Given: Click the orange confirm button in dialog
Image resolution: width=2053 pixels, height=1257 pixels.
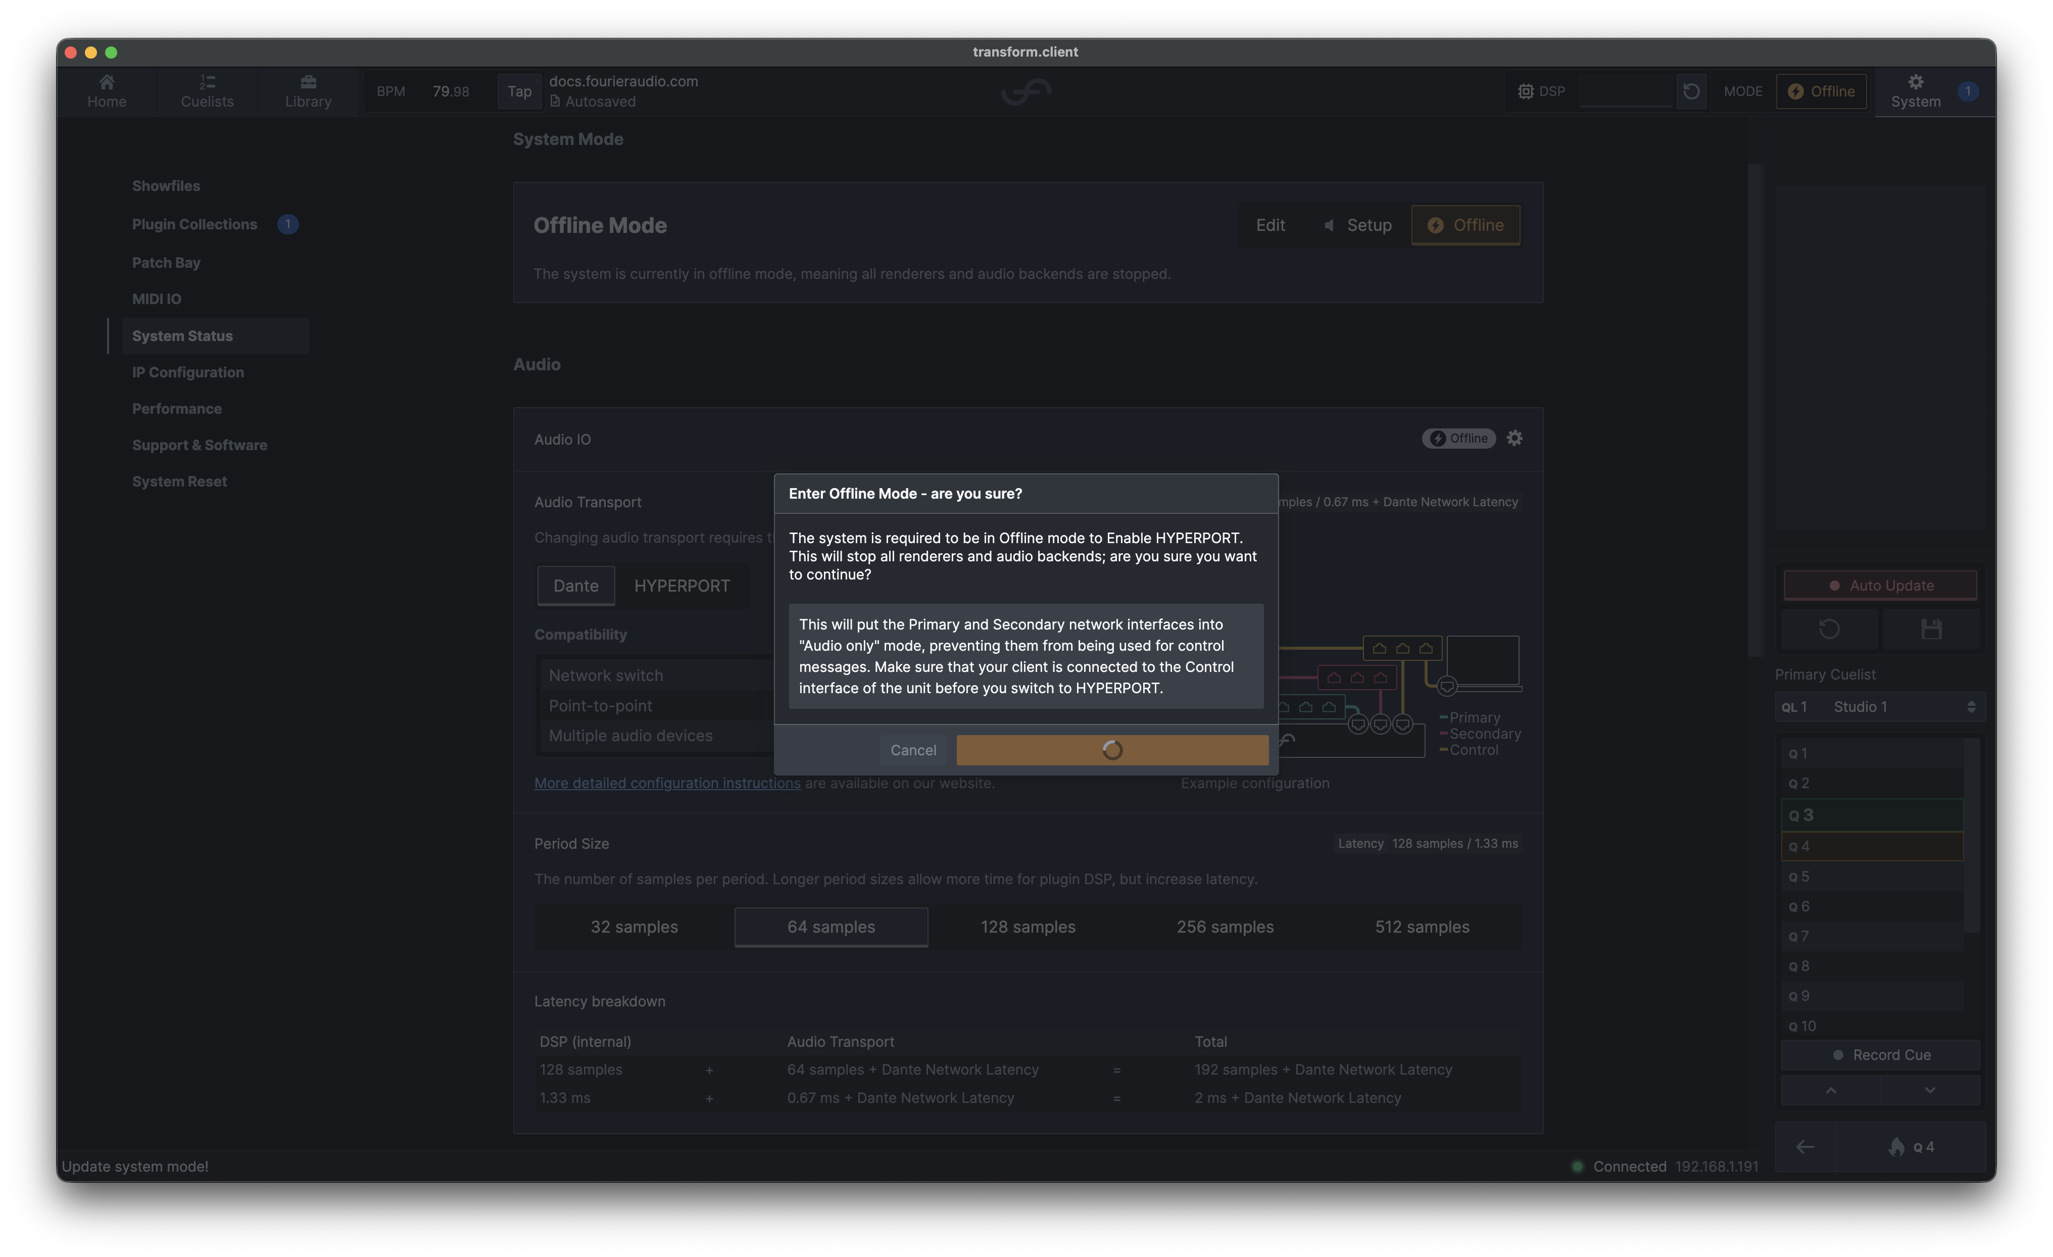Looking at the screenshot, I should point(1111,749).
